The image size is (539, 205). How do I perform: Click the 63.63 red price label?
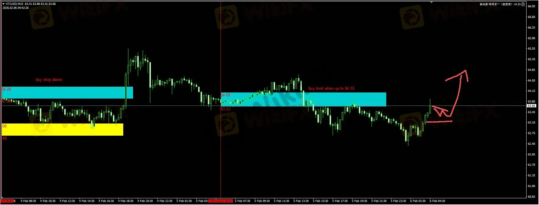pos(226,109)
